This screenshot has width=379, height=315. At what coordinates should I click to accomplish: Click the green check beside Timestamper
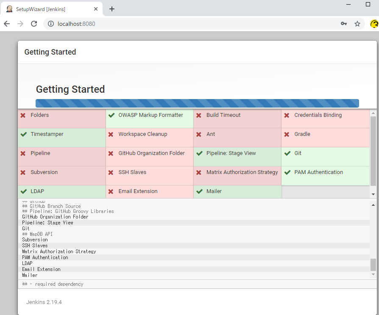point(24,134)
